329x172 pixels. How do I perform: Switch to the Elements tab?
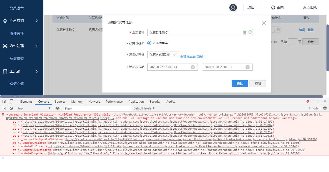click(26, 101)
